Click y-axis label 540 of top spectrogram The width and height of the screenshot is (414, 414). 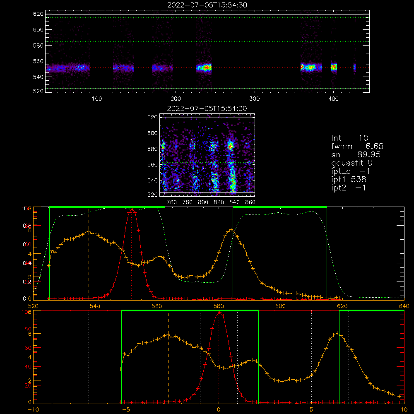(38, 77)
